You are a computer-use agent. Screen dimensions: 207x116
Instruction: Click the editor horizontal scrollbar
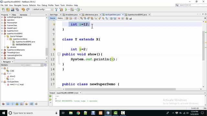[120, 89]
